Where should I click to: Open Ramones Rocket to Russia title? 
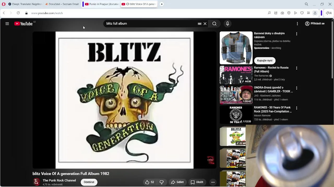tap(271, 70)
